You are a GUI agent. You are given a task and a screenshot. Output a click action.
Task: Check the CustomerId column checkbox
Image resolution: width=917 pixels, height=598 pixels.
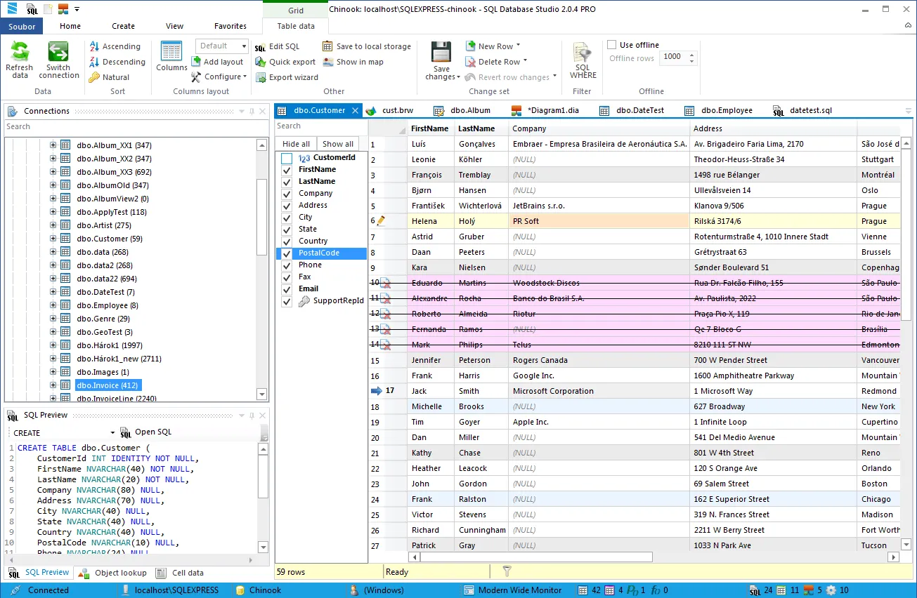[286, 157]
